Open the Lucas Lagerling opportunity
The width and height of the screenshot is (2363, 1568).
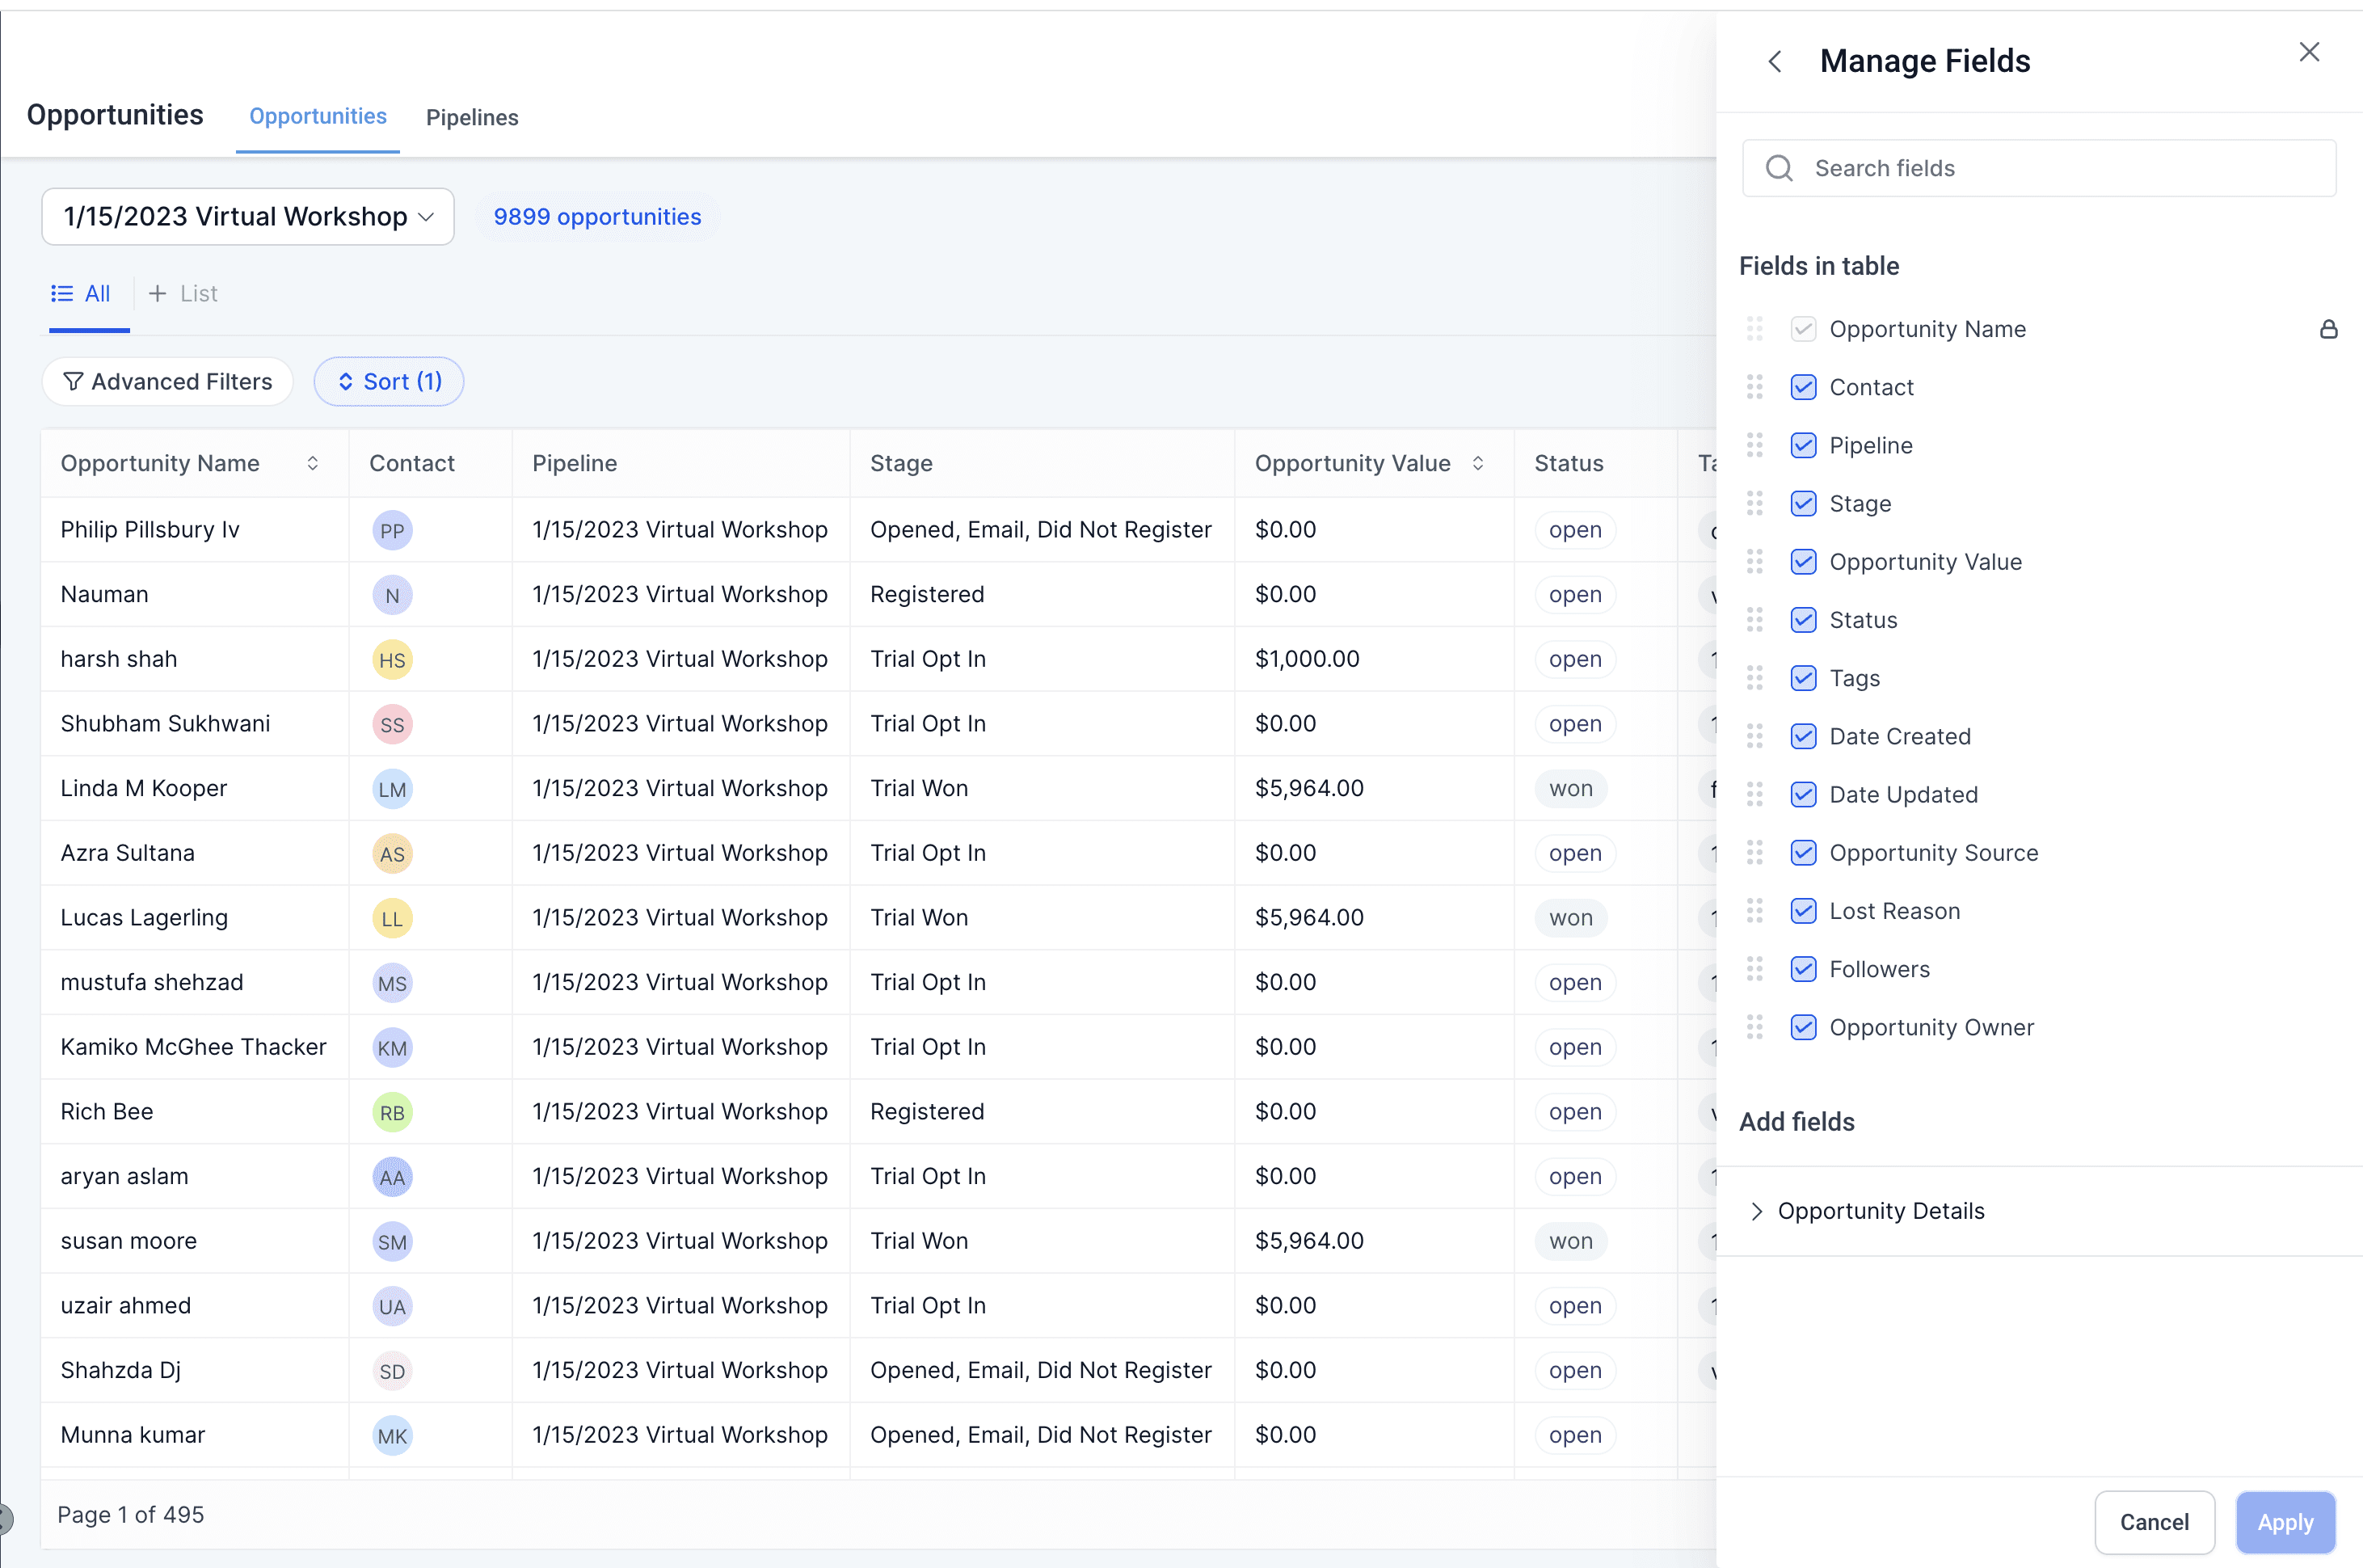click(x=144, y=917)
